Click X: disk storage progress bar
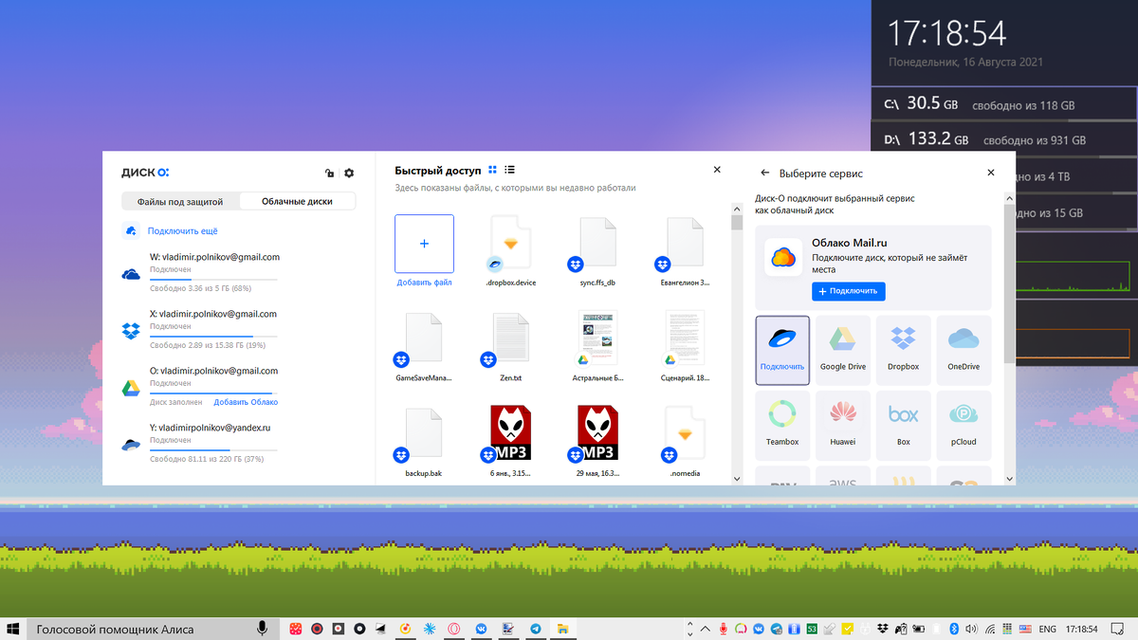This screenshot has width=1138, height=640. (x=213, y=337)
